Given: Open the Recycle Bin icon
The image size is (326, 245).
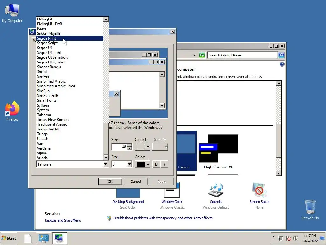Looking at the screenshot, I should point(310,210).
